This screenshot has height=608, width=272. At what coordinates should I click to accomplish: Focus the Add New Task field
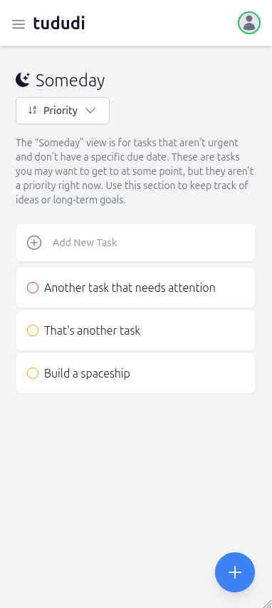point(135,243)
